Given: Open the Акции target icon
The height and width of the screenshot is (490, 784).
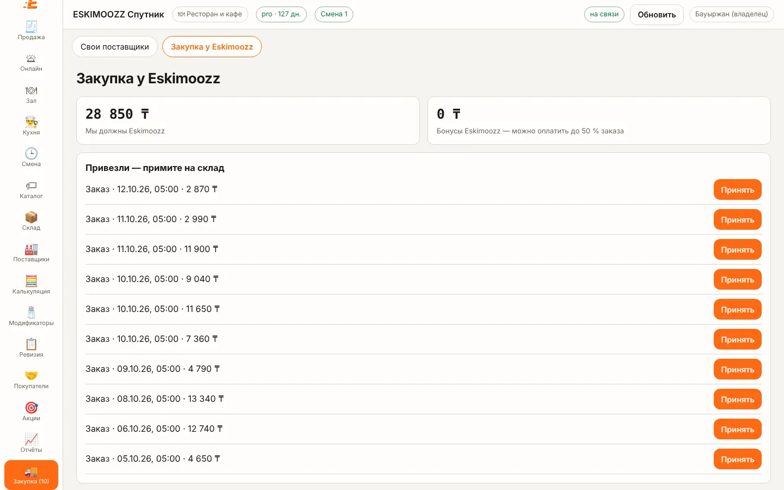Looking at the screenshot, I should point(31,407).
